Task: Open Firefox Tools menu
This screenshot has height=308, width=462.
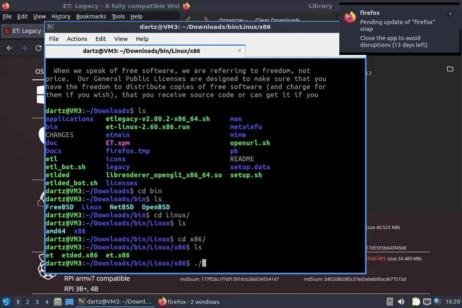Action: pos(118,16)
